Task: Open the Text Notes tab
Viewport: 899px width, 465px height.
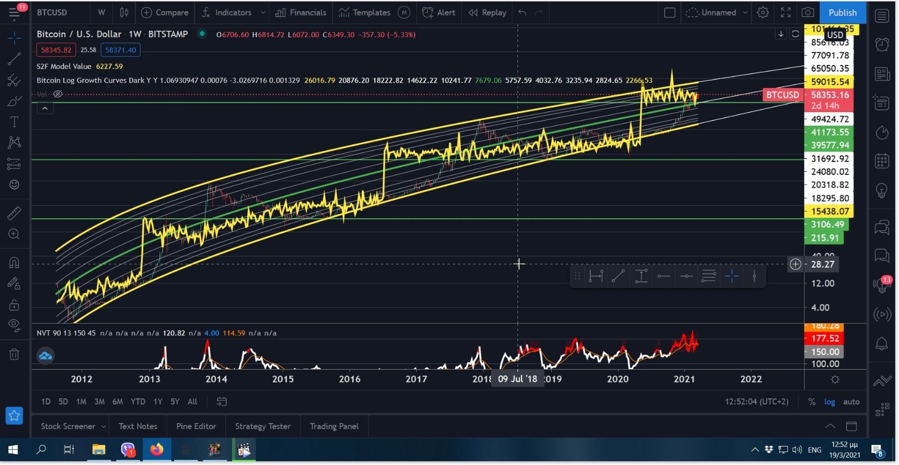Action: point(138,426)
